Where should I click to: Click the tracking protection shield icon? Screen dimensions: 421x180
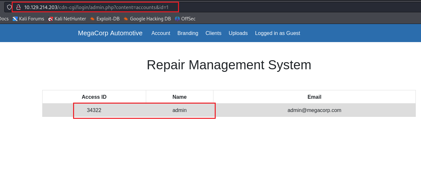9,7
